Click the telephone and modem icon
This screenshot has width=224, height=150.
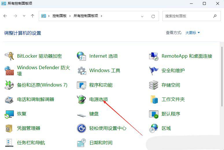(x=10, y=100)
